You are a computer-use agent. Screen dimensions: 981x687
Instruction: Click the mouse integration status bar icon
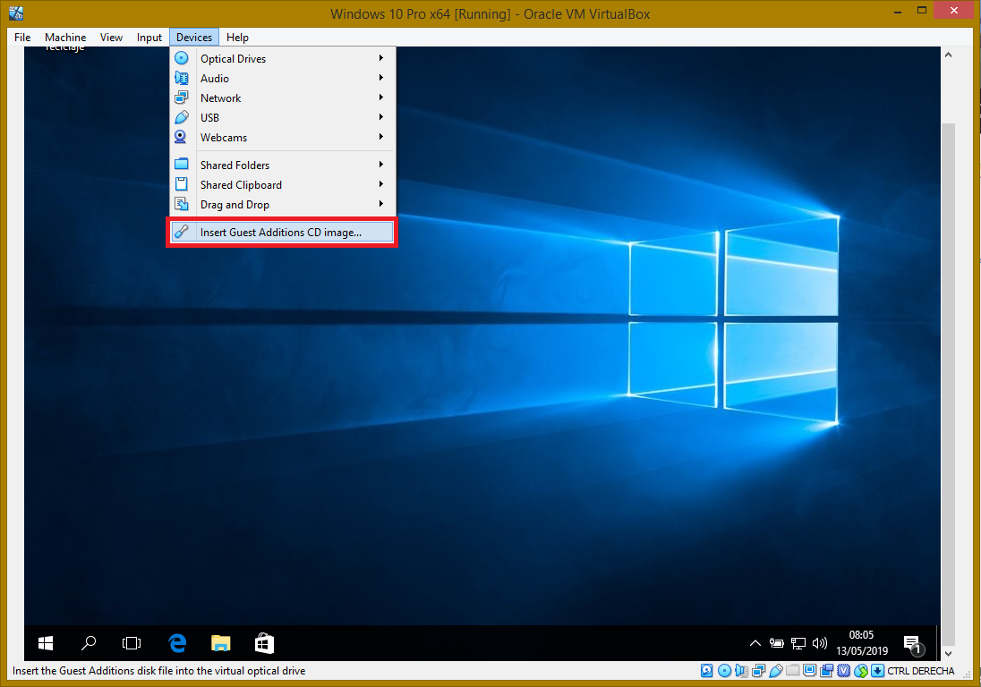click(x=861, y=671)
